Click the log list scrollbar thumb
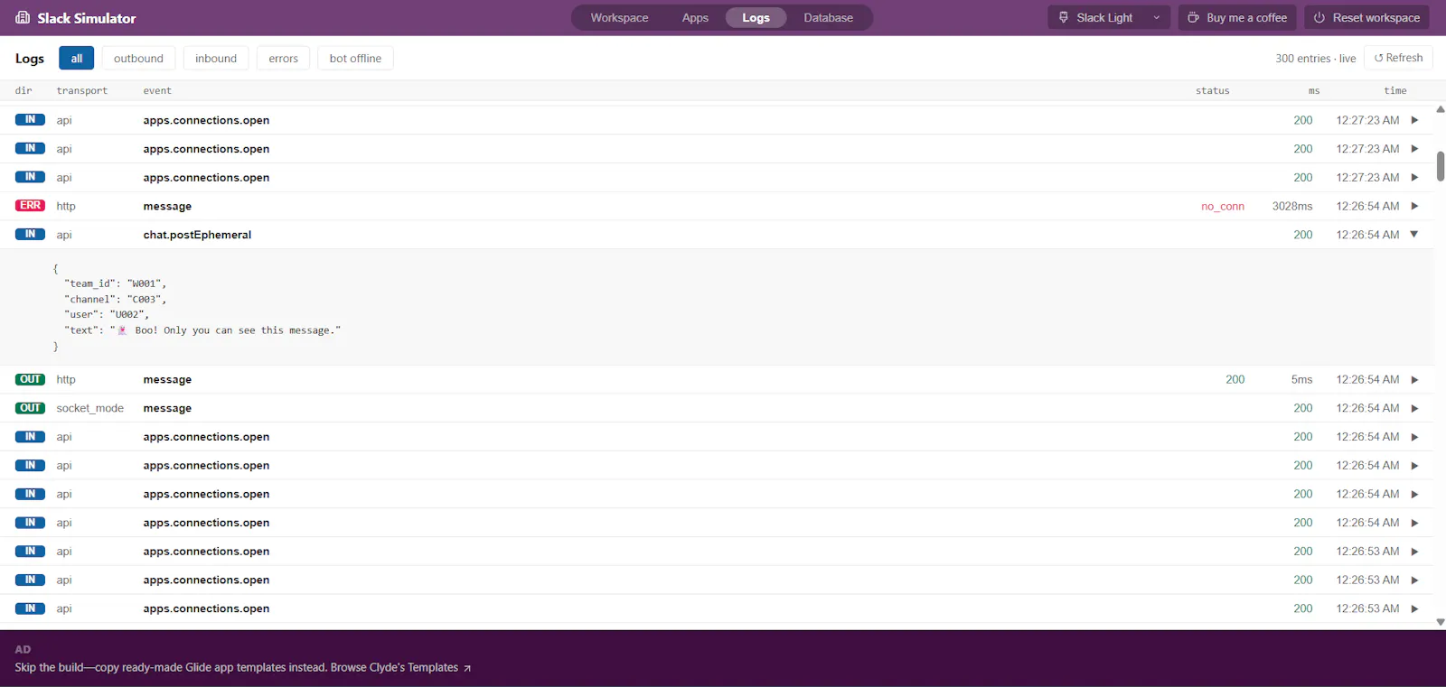Screen dimensions: 1446x687 point(1440,166)
